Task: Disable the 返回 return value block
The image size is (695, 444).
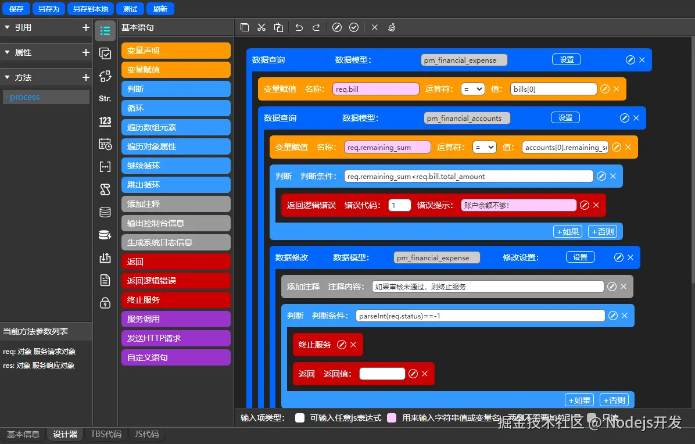Action: tap(413, 374)
